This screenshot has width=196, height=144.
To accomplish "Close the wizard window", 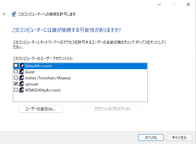I will tap(188, 4).
